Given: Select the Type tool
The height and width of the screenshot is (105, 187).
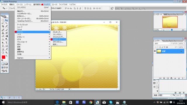Looking at the screenshot, I should pyautogui.click(x=6, y=43).
